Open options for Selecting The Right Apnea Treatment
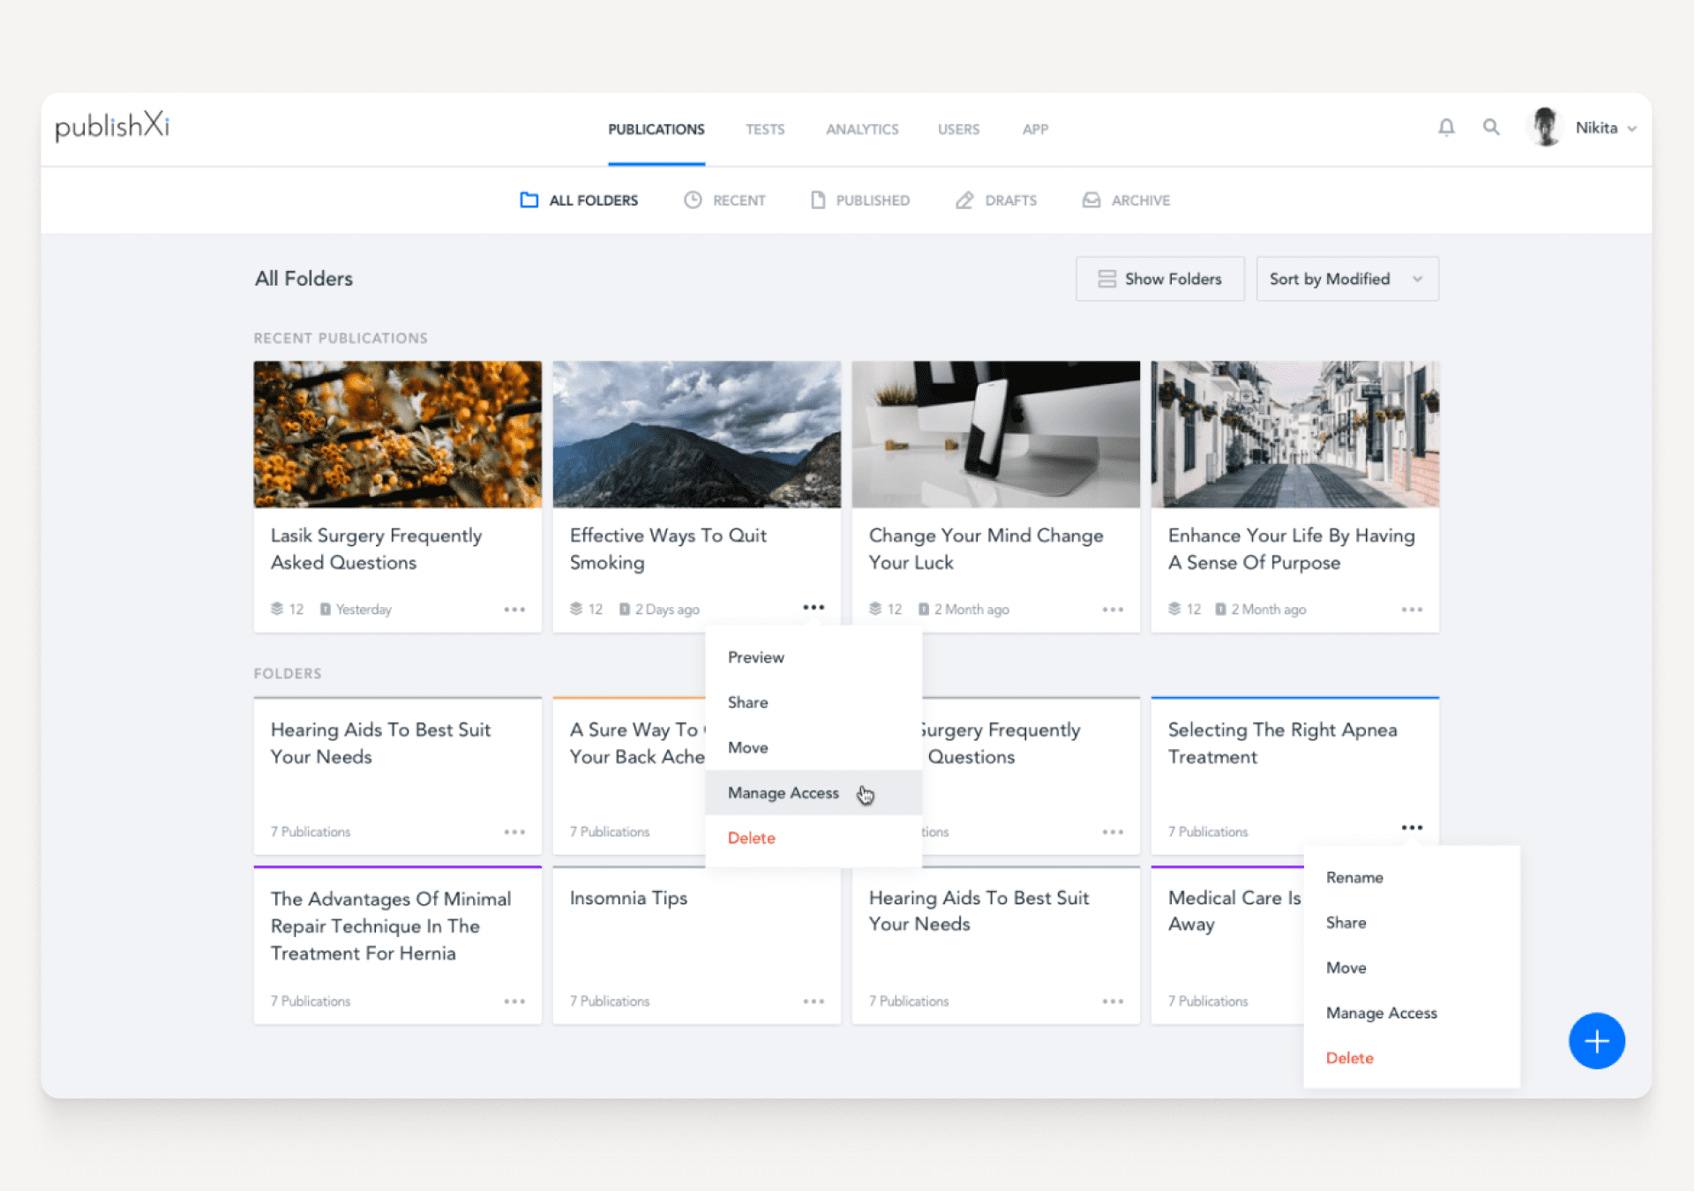 (1412, 828)
